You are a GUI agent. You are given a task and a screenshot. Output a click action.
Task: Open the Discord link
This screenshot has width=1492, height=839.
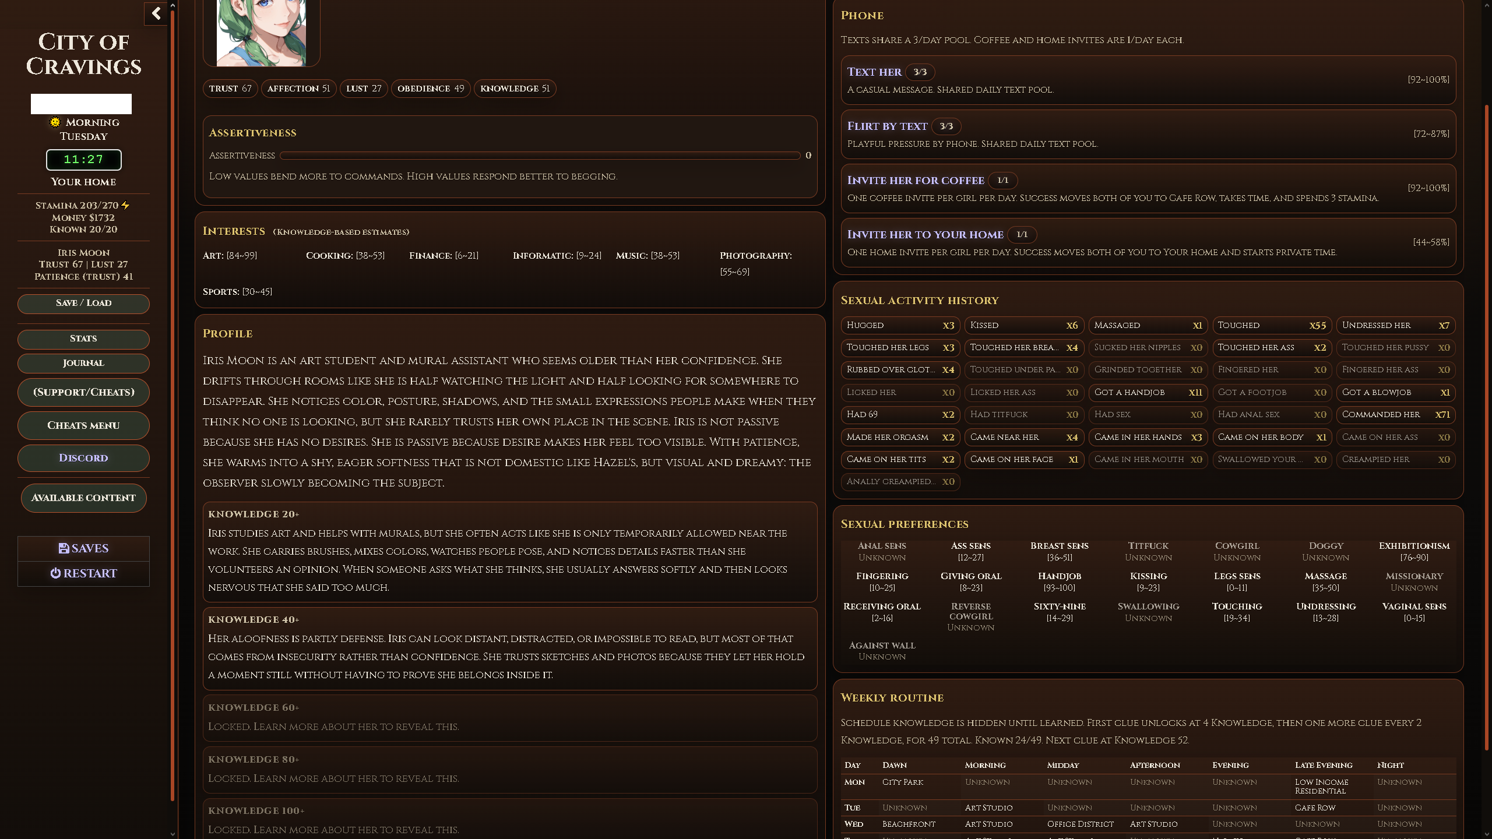(83, 458)
